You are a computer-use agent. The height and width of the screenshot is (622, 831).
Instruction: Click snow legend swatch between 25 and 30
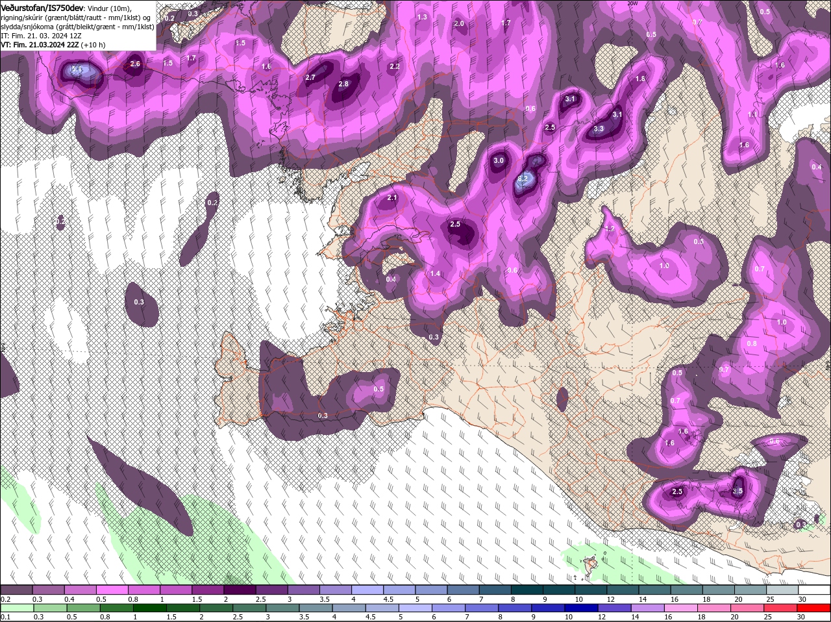tap(783, 590)
